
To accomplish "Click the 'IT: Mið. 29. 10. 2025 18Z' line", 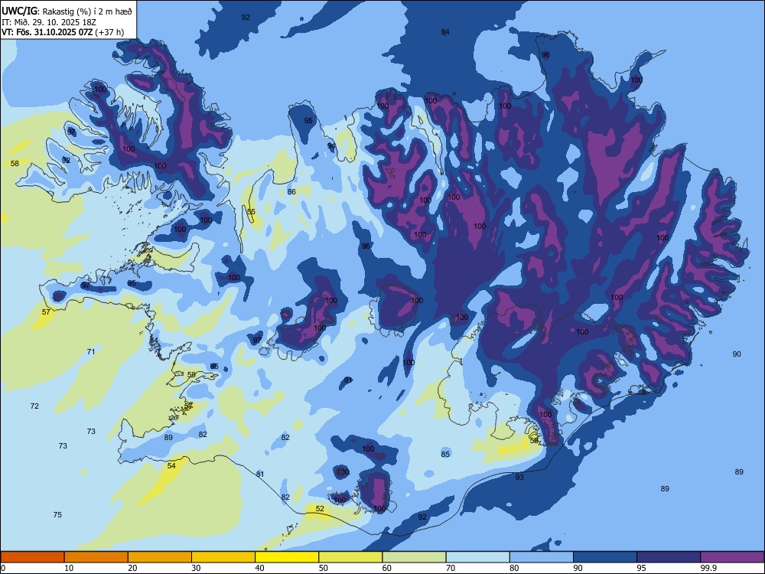I will (x=49, y=22).
